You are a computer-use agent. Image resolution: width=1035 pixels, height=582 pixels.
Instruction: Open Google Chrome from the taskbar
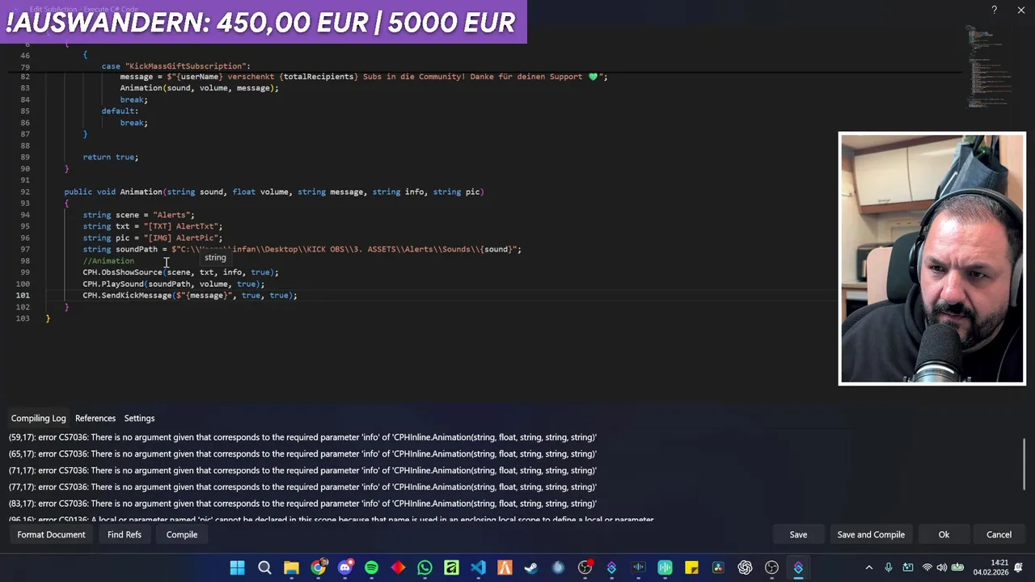pyautogui.click(x=318, y=567)
